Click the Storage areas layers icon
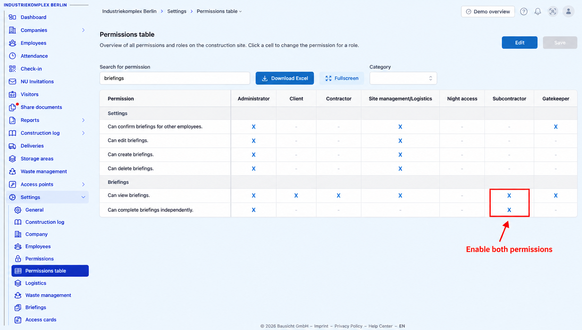582x330 pixels. [13, 159]
